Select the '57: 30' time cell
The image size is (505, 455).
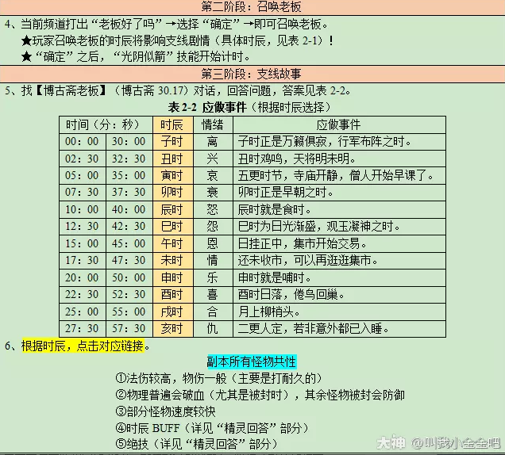click(x=129, y=329)
